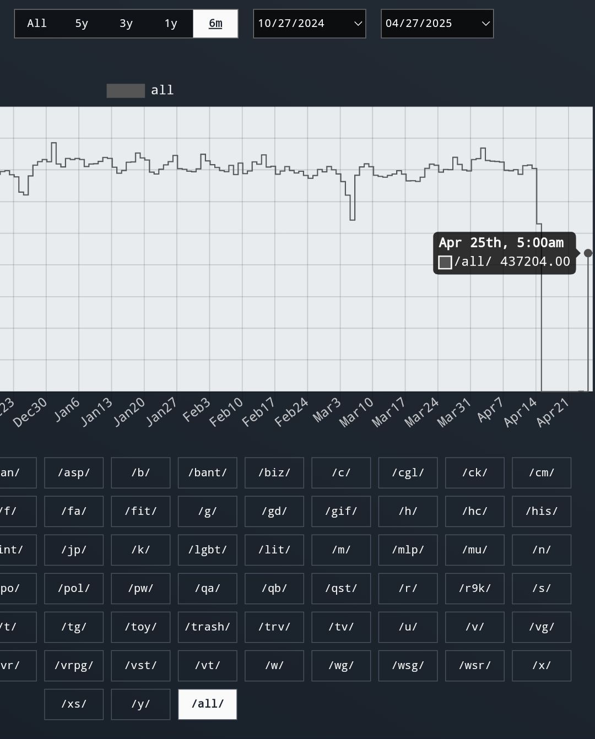595x739 pixels.
Task: Toggle the 'all' legend color swatch
Action: 126,91
